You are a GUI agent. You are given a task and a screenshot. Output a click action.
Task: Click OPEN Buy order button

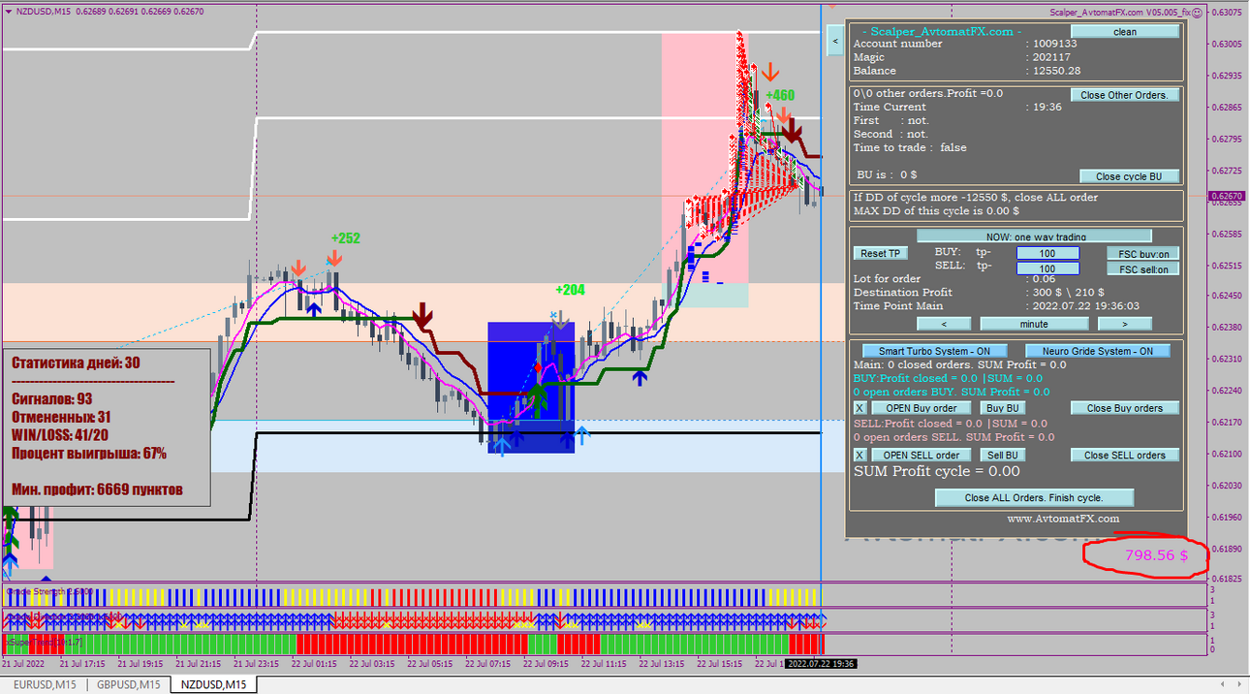click(921, 408)
